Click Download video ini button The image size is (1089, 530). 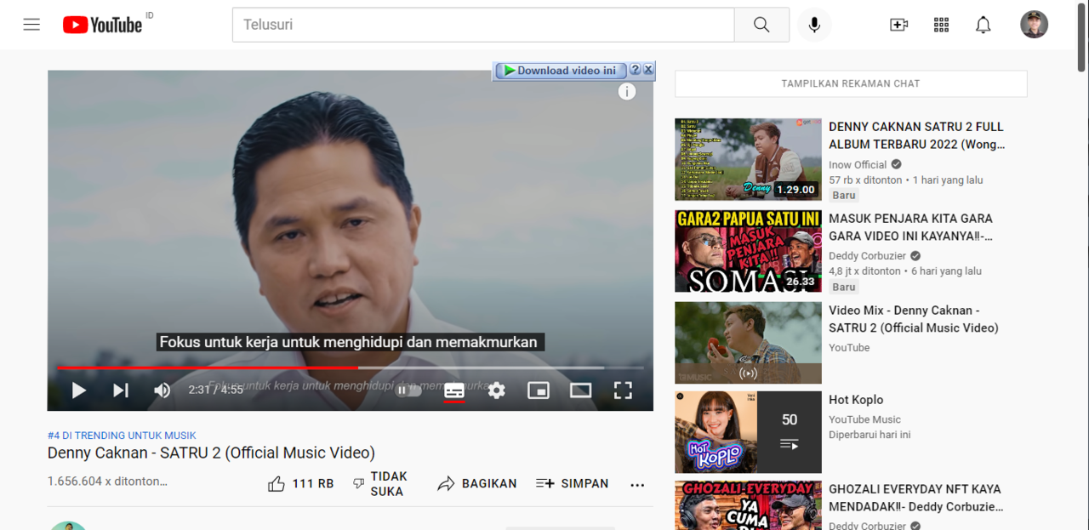560,71
